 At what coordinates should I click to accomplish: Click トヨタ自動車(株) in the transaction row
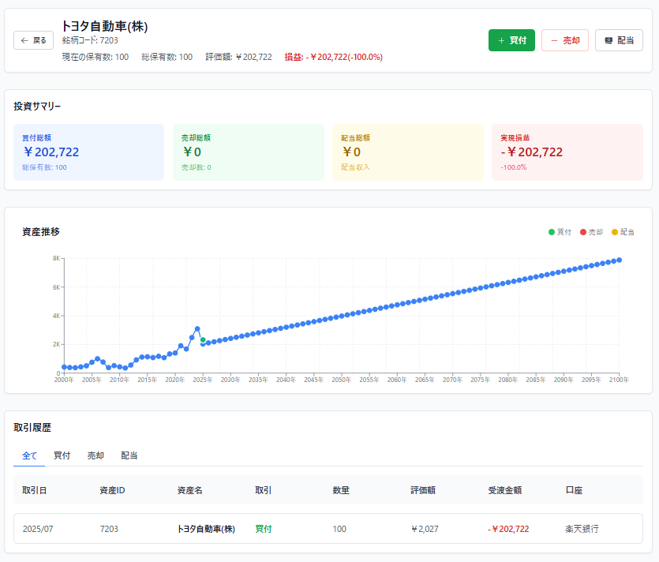206,529
